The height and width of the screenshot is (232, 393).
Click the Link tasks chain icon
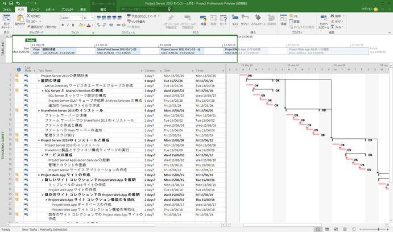point(118,25)
